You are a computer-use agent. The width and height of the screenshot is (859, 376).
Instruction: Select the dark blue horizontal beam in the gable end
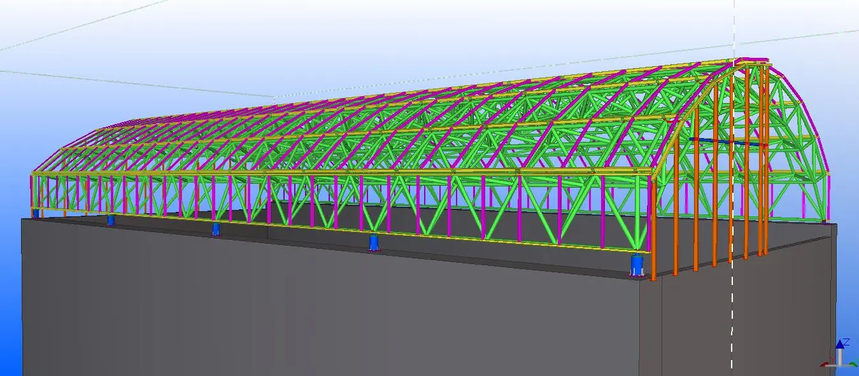point(727,142)
